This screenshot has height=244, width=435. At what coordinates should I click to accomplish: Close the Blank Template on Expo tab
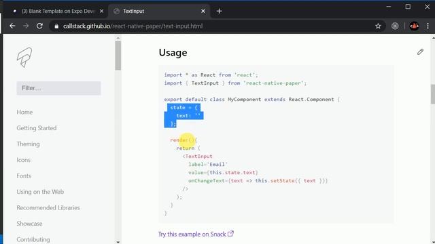pos(101,11)
